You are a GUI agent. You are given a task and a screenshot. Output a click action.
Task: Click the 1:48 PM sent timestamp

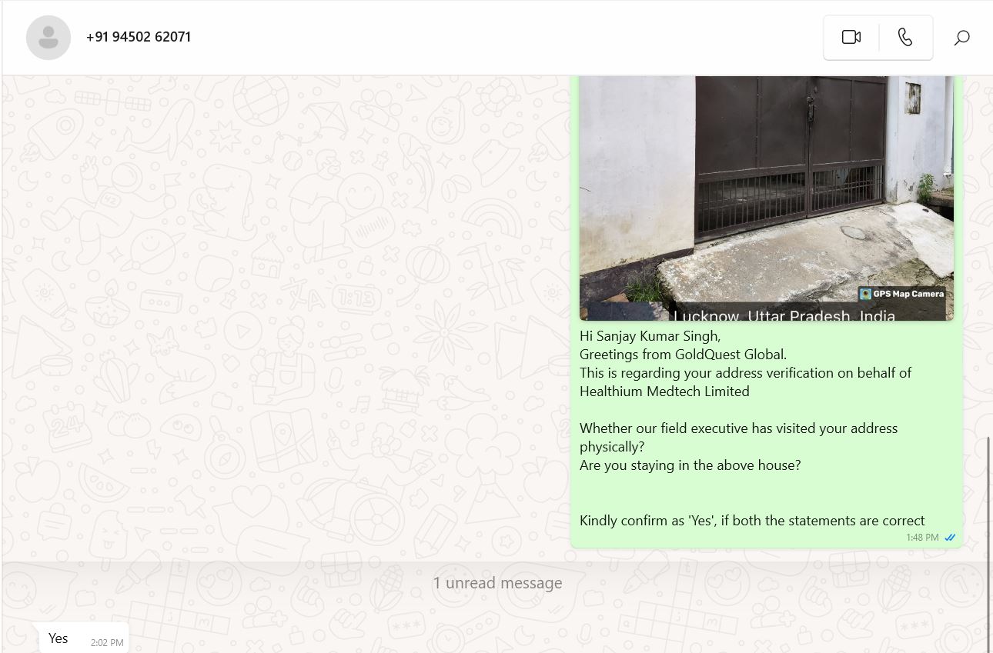pos(922,538)
